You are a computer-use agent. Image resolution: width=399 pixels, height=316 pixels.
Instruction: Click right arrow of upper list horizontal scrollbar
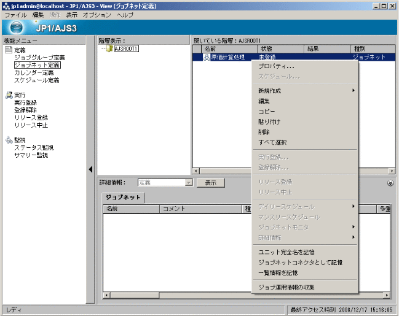tap(392, 171)
